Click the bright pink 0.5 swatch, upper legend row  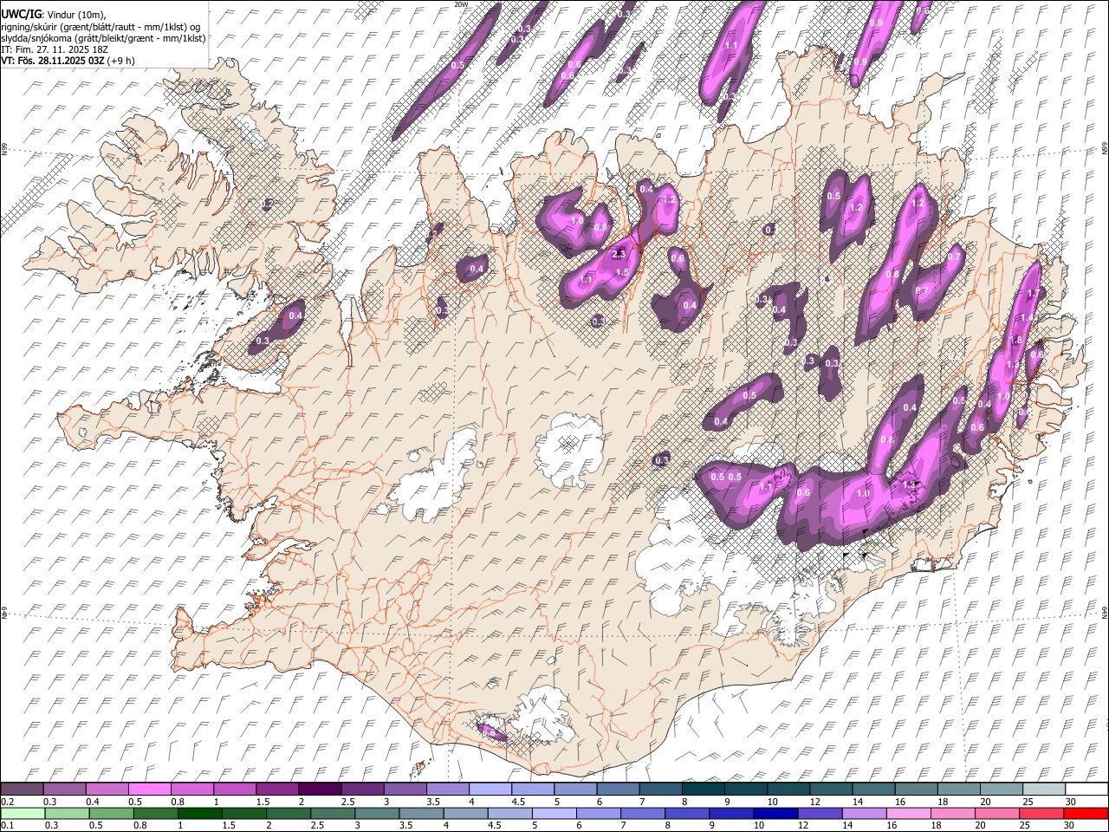coord(149,790)
